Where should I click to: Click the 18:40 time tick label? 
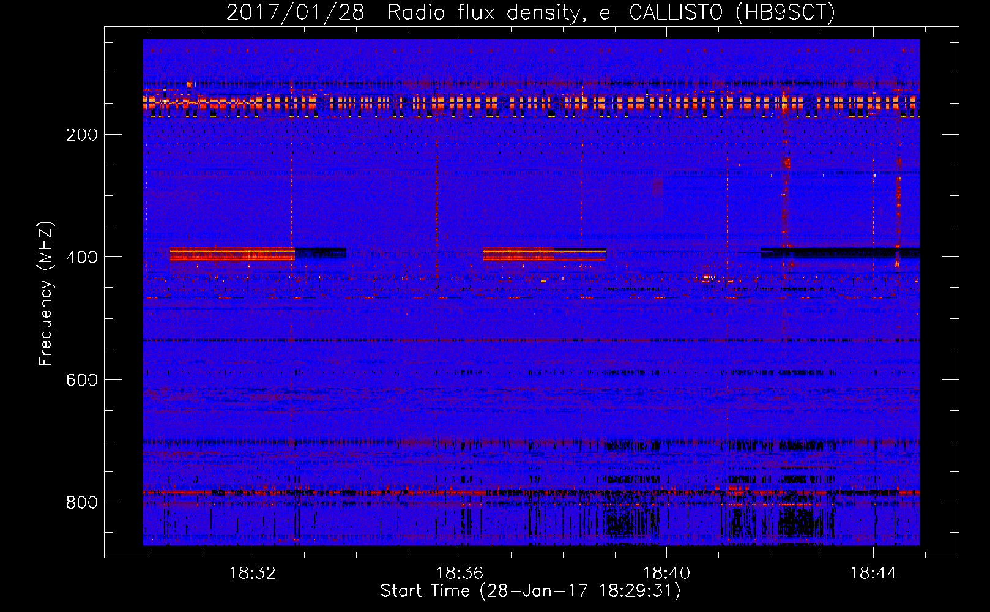(x=666, y=573)
